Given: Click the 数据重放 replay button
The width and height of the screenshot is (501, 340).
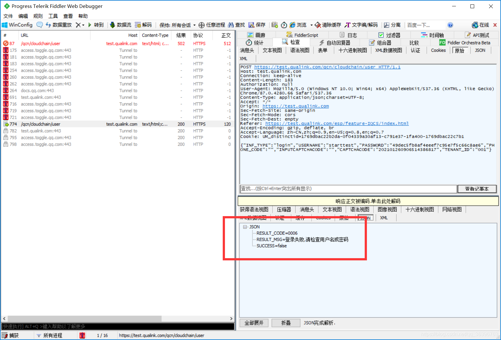Looking at the screenshot, I should [x=59, y=25].
